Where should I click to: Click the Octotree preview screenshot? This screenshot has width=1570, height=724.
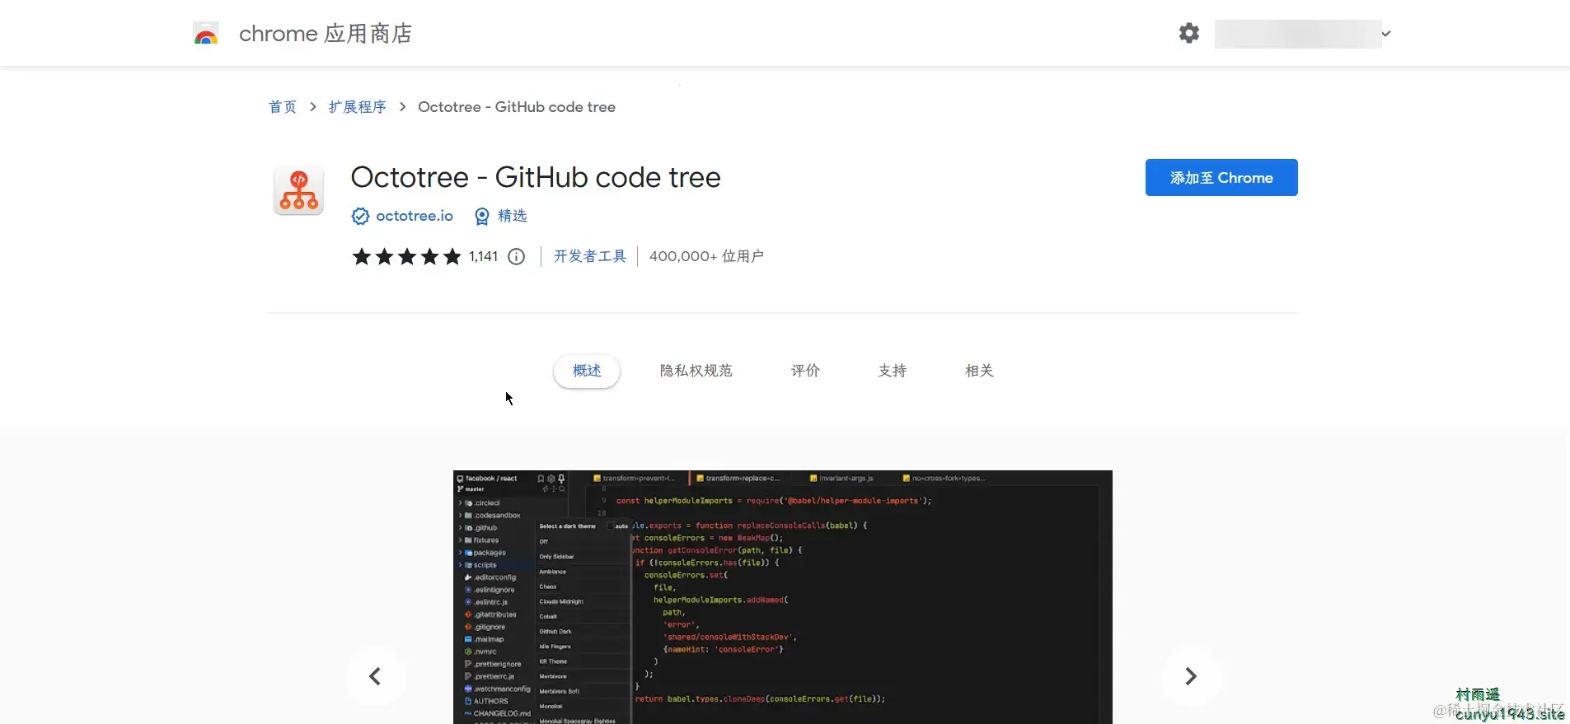pyautogui.click(x=783, y=597)
